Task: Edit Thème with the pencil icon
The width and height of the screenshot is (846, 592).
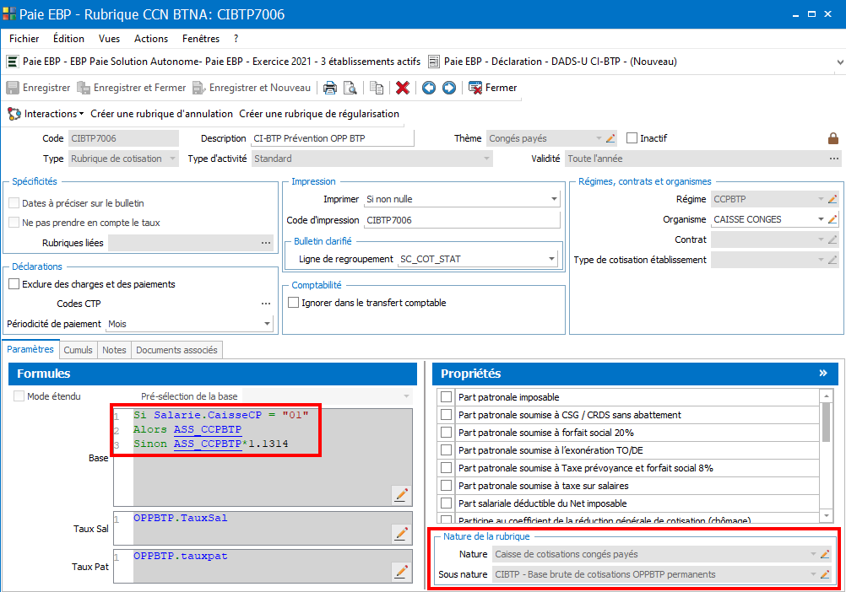Action: (x=610, y=138)
